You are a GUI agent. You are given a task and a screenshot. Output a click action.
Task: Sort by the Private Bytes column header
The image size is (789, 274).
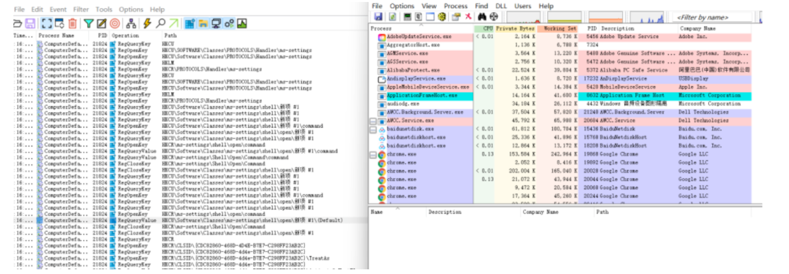coord(514,29)
